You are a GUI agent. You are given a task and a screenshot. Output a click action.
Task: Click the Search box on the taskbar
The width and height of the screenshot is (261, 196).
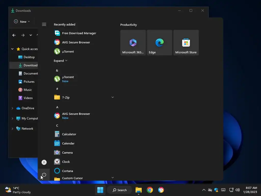coord(120,190)
